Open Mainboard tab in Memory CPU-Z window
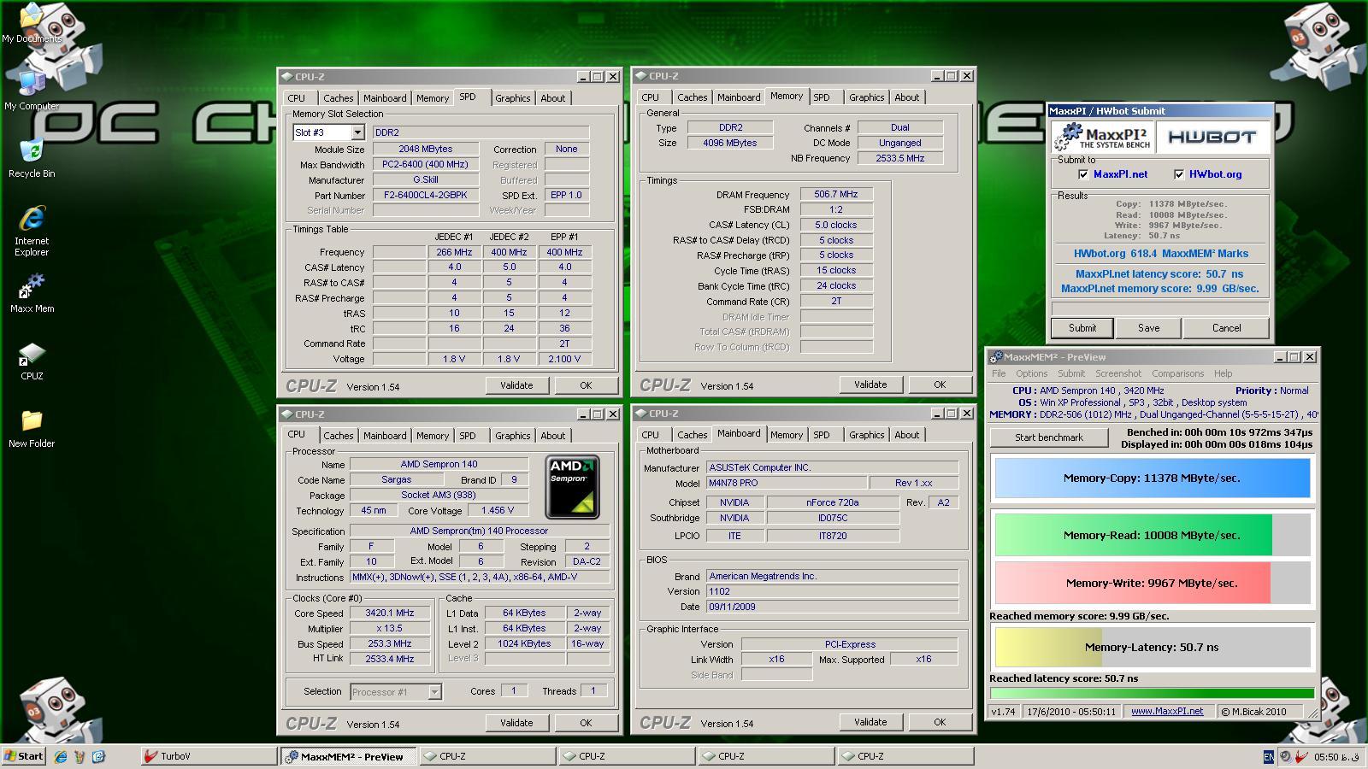The width and height of the screenshot is (1368, 769). coord(738,97)
